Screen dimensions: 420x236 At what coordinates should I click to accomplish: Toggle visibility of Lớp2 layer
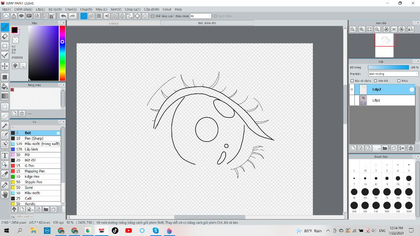[352, 90]
